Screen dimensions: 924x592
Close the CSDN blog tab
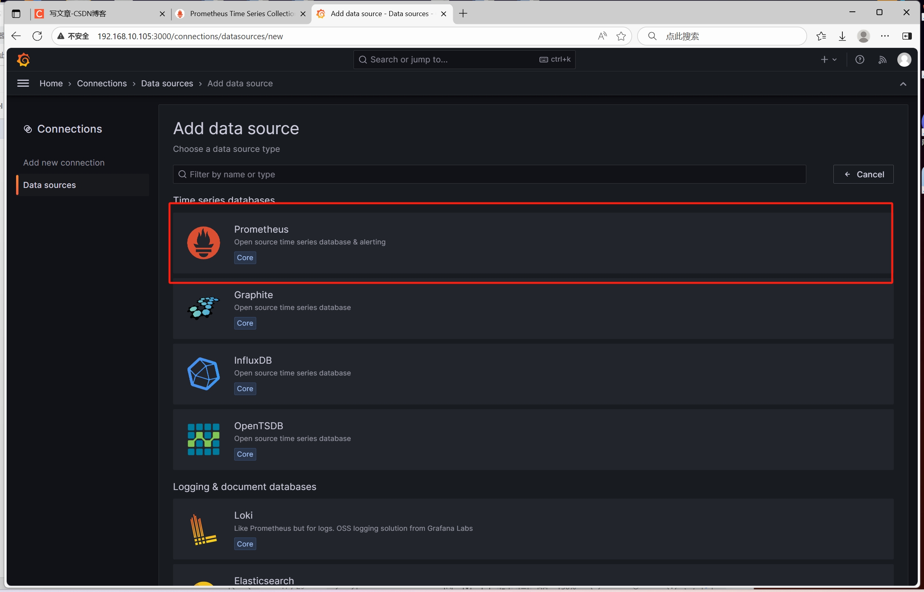pos(162,14)
